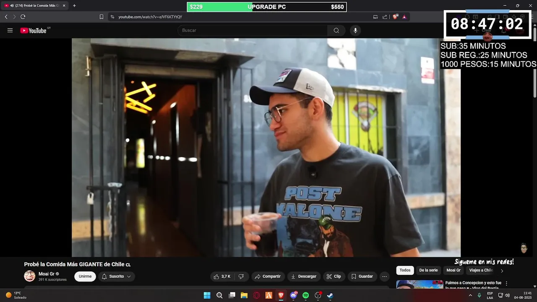The height and width of the screenshot is (302, 537).
Task: Open the weather widget showing 13°C
Action: pos(16,295)
